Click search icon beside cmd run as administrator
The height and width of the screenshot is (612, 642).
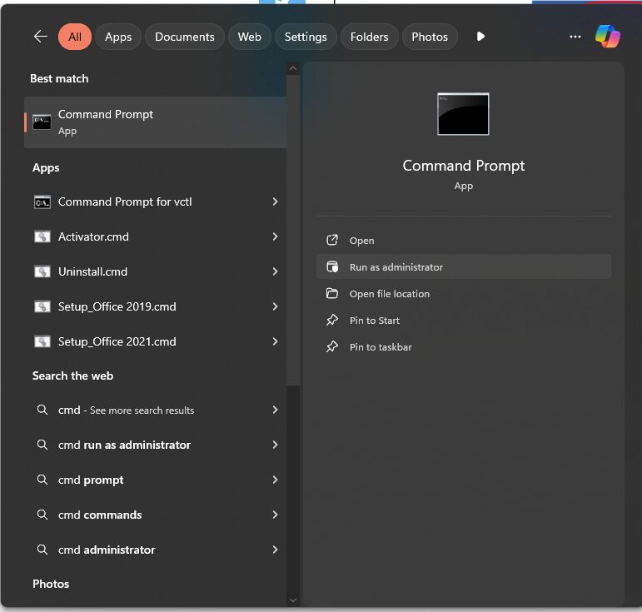coord(42,445)
